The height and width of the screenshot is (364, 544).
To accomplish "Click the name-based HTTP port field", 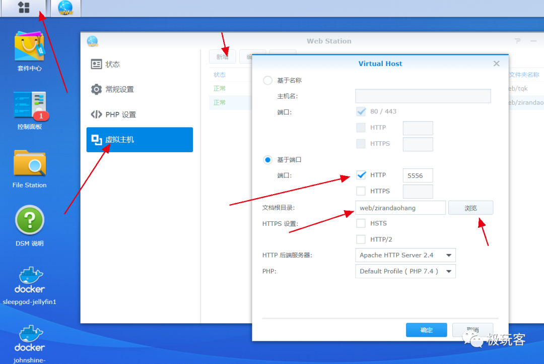I will 418,128.
